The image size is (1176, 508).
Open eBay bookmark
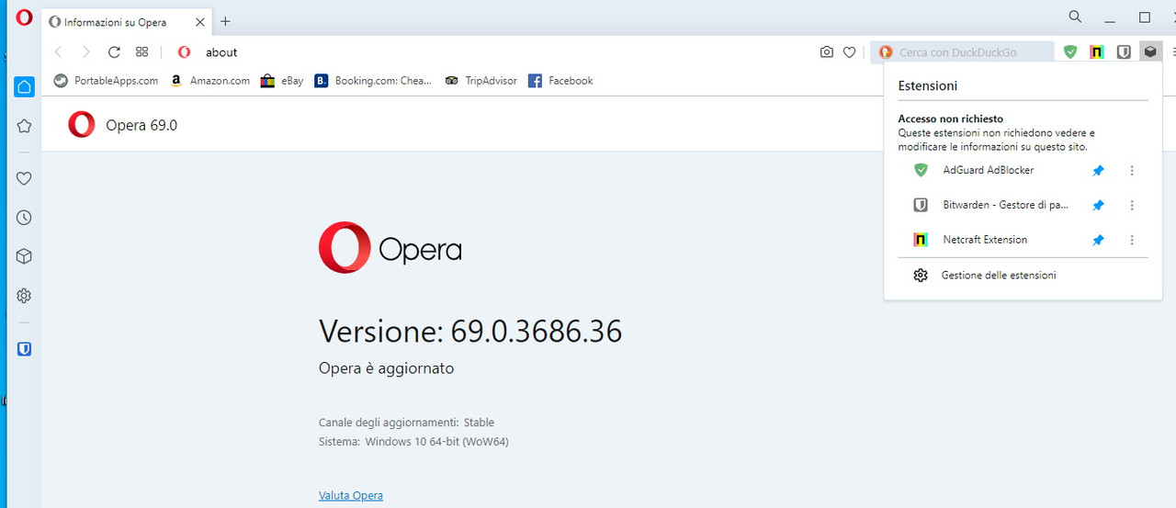tap(282, 81)
